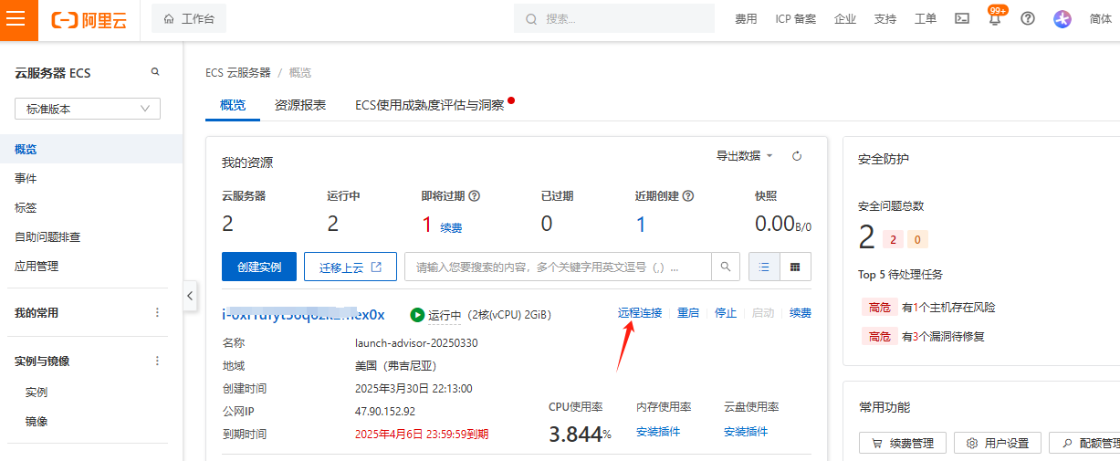Click the 远程连接 link
Viewport: 1120px width, 461px height.
point(640,313)
